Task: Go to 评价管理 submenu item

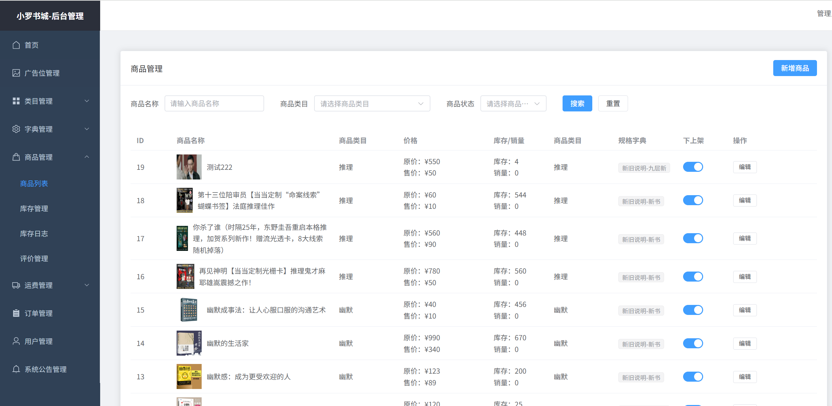Action: 34,259
